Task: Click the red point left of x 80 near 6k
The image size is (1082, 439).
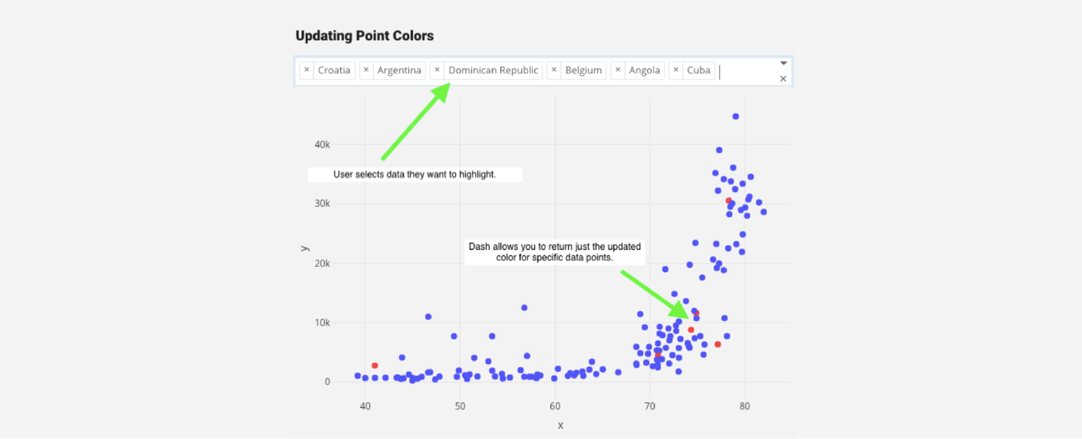Action: pyautogui.click(x=718, y=344)
